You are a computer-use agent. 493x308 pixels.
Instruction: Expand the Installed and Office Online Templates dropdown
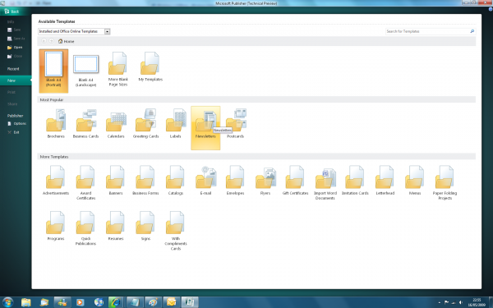pos(107,31)
